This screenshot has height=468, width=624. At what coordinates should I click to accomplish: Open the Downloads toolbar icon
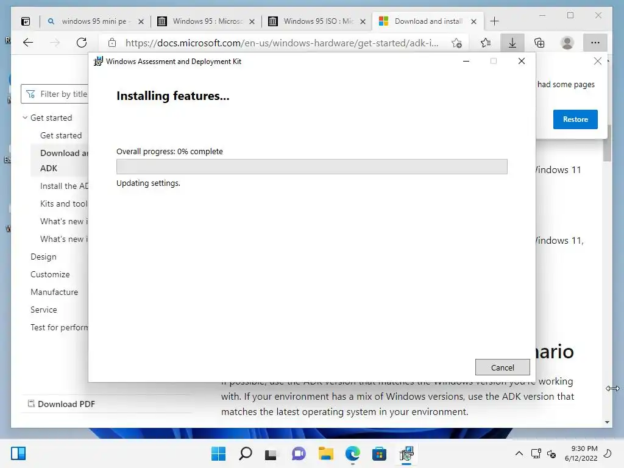point(512,43)
